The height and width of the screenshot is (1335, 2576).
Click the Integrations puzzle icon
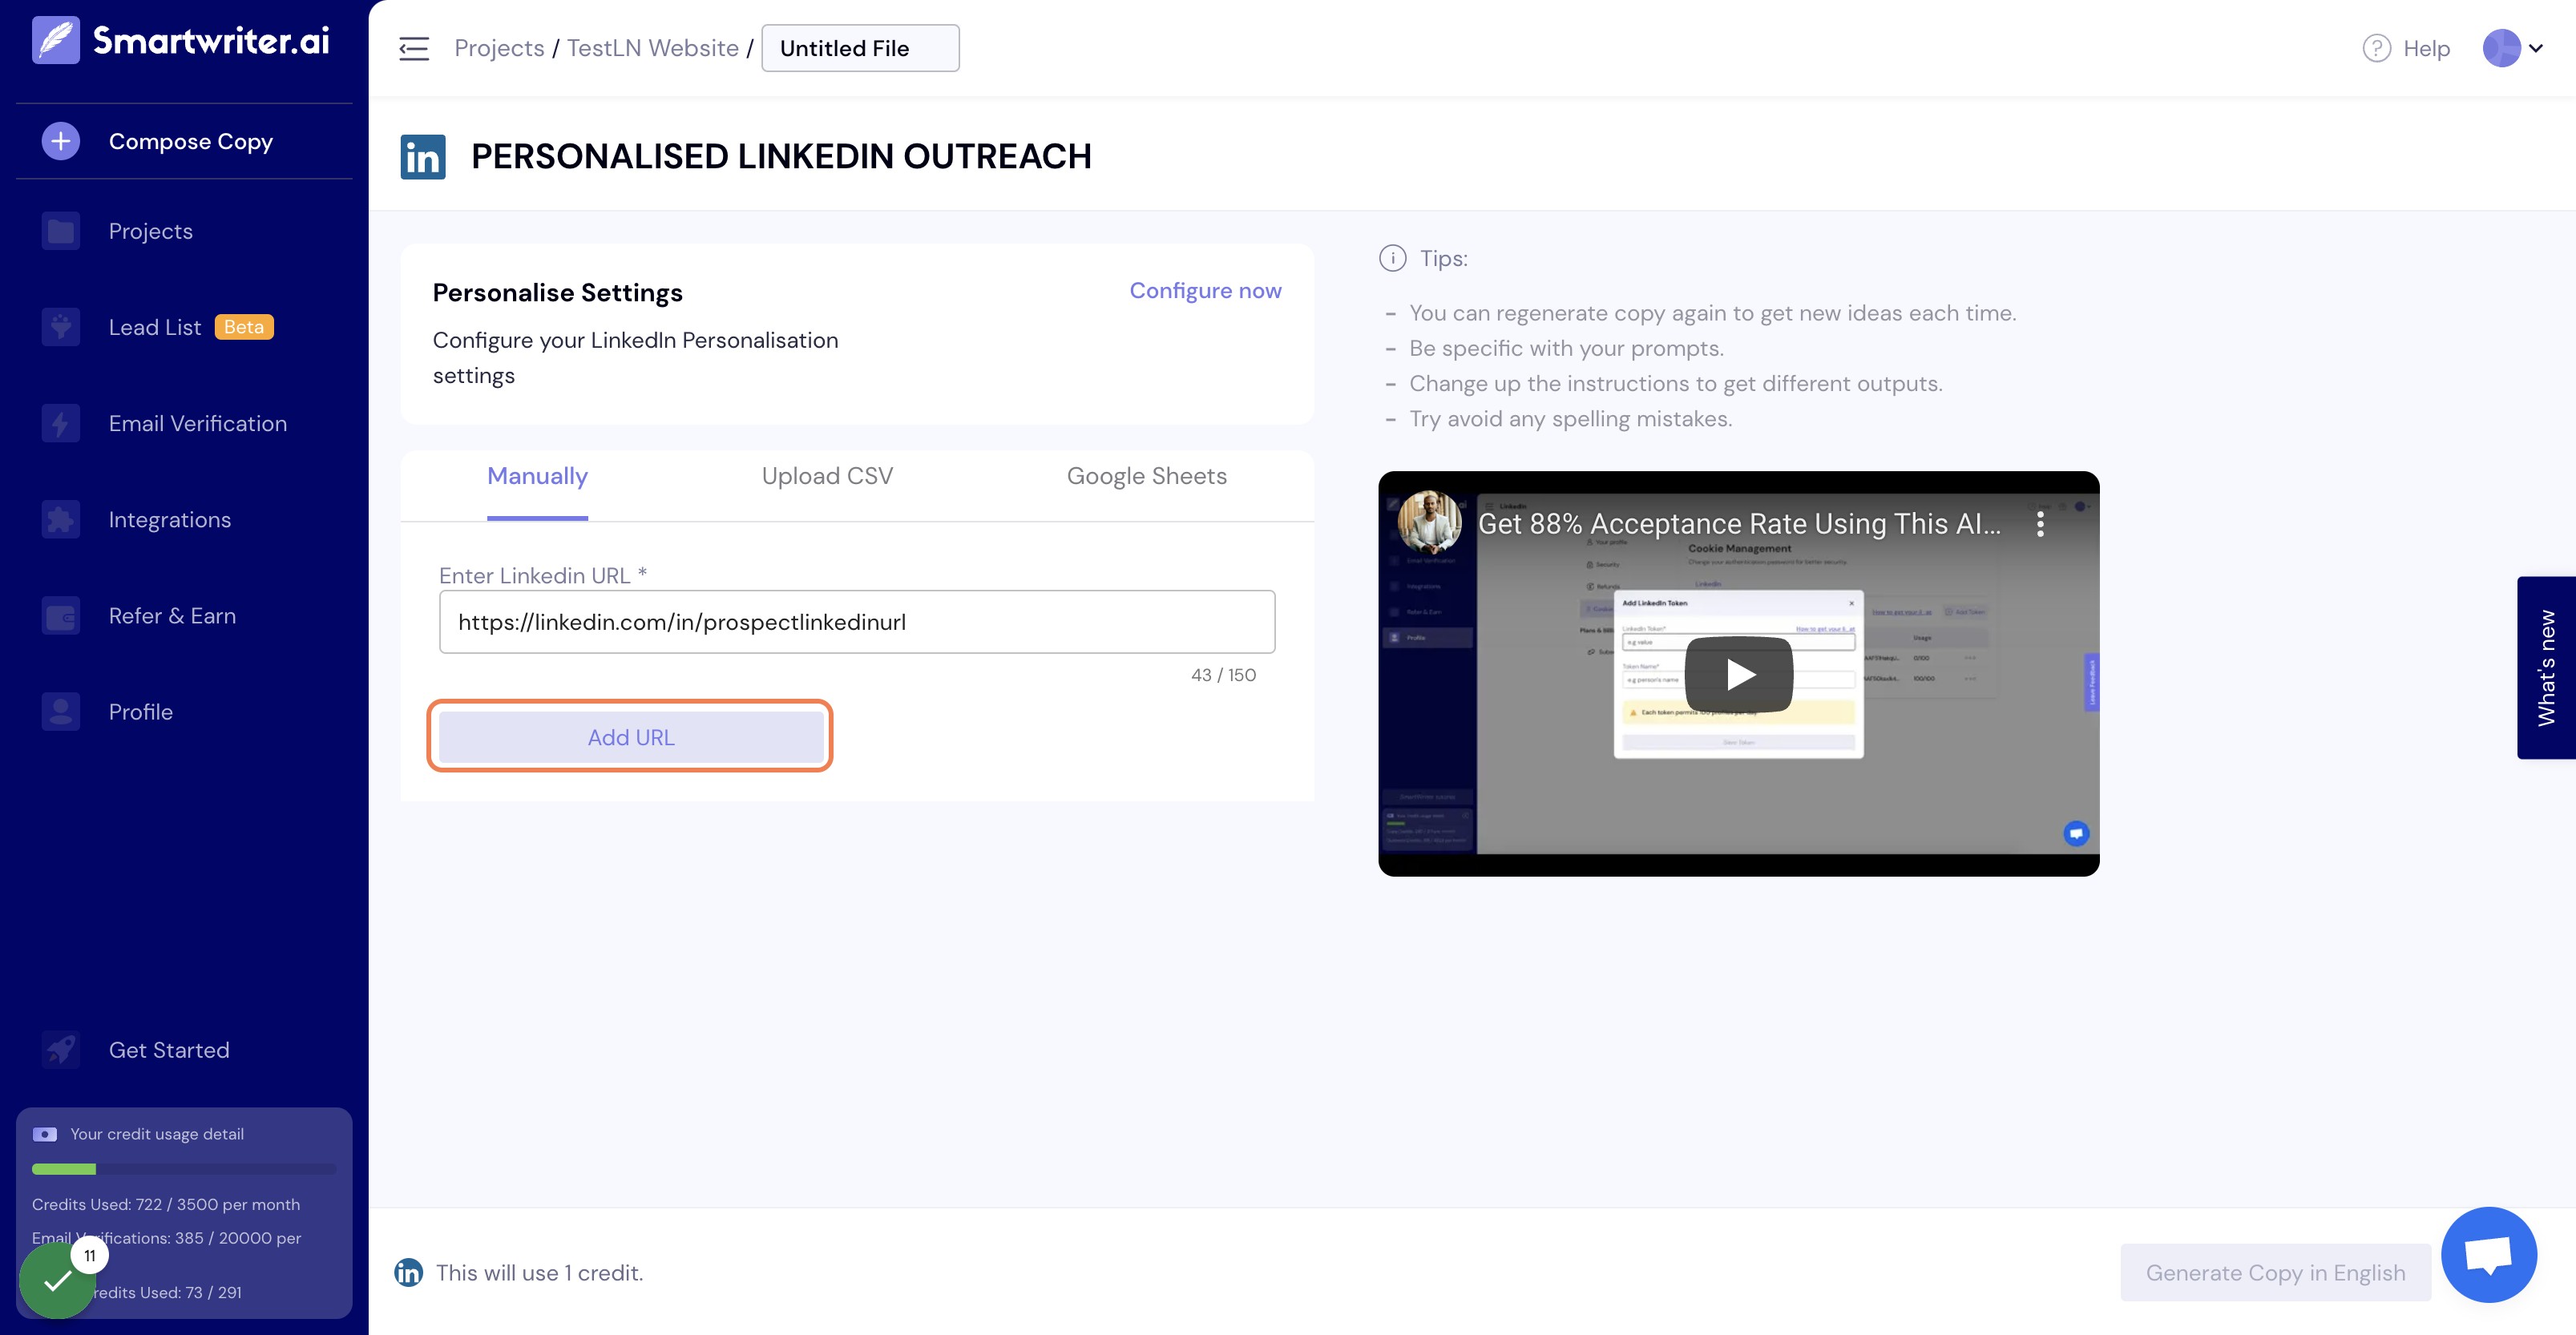pos(61,519)
